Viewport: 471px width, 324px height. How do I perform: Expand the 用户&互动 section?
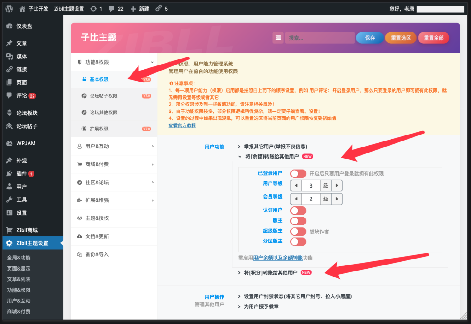(114, 146)
